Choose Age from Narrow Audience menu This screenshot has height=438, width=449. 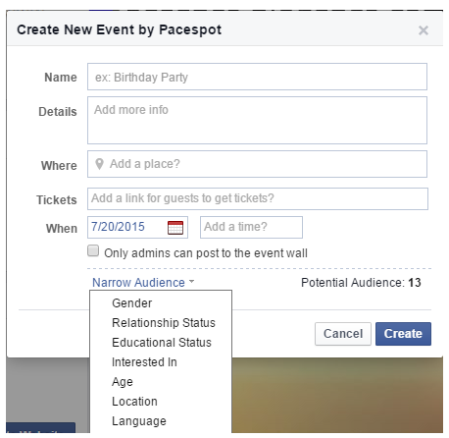point(123,382)
